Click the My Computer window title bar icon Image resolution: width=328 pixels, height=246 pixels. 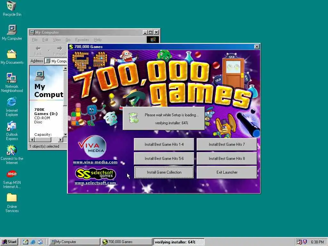tap(32, 32)
